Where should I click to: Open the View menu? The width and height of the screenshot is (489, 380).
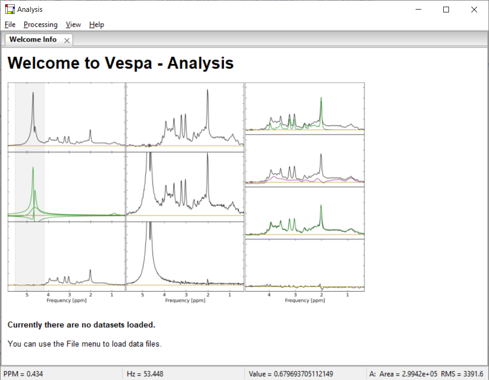[73, 24]
